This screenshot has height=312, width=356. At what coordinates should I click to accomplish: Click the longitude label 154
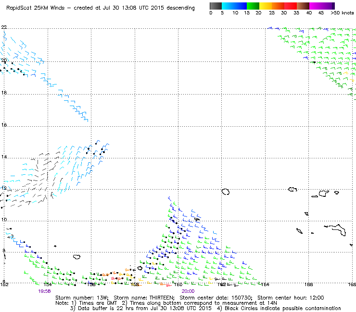click(x=48, y=285)
